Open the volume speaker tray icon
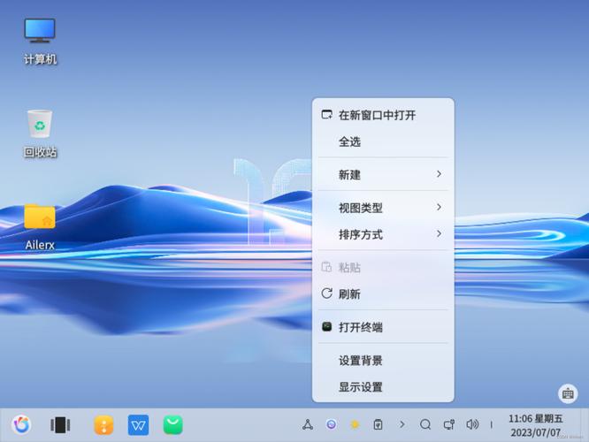589x442 pixels. pos(472,424)
